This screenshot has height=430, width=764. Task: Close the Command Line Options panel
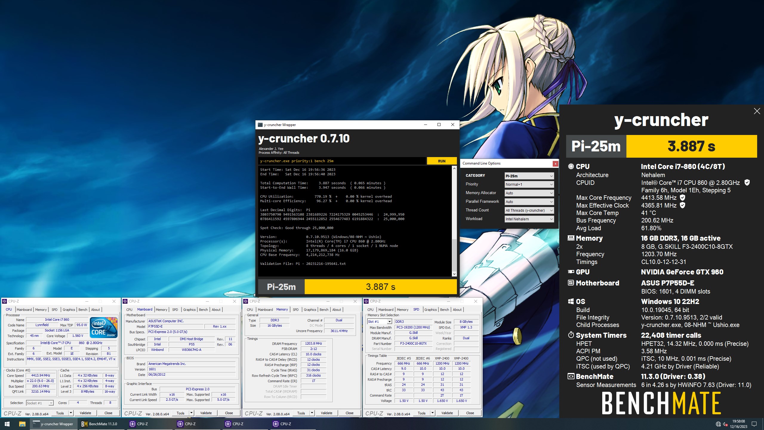555,164
